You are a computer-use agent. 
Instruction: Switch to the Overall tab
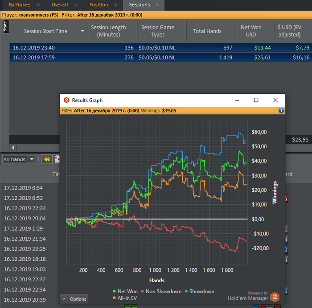point(60,5)
